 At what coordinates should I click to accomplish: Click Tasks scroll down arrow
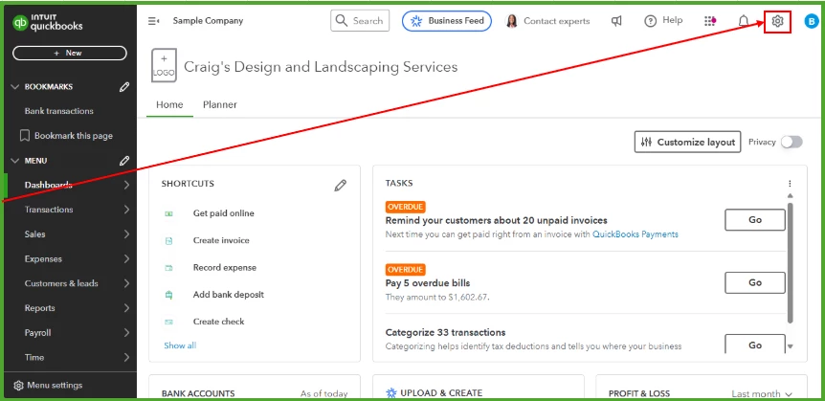[790, 346]
